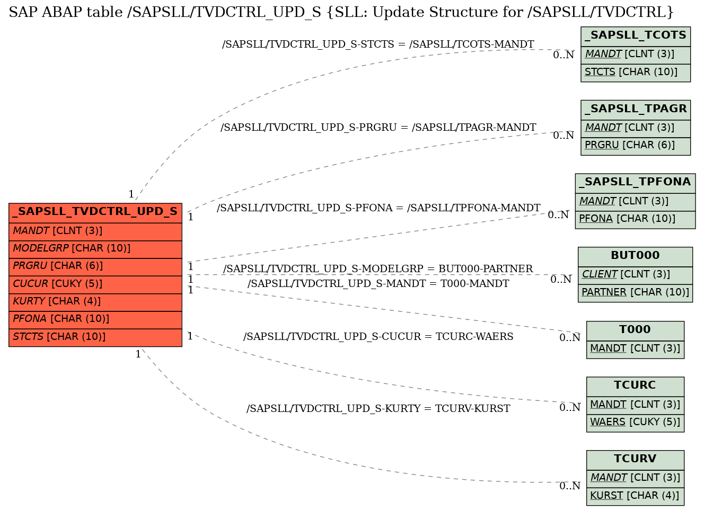Select PFONA [CHAR (10)] in _SAPSLL_TVDCTRL_UPD_S
The height and width of the screenshot is (511, 704).
coord(95,319)
